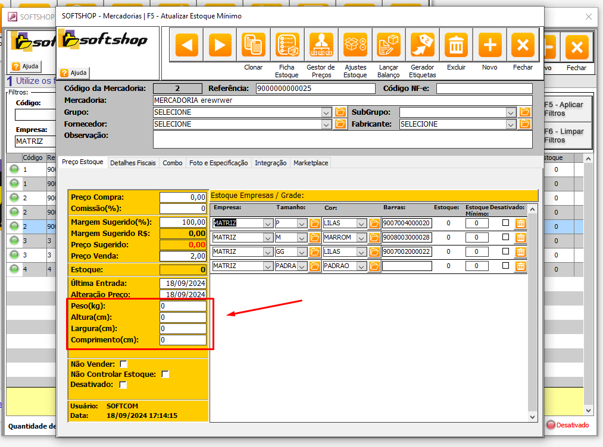Add new item with Novo icon
The width and height of the screenshot is (603, 447).
[x=490, y=45]
